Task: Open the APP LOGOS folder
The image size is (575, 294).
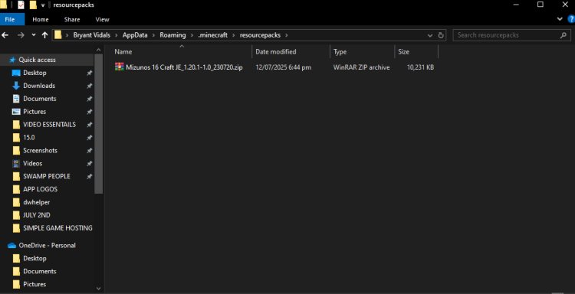Action: [40, 189]
